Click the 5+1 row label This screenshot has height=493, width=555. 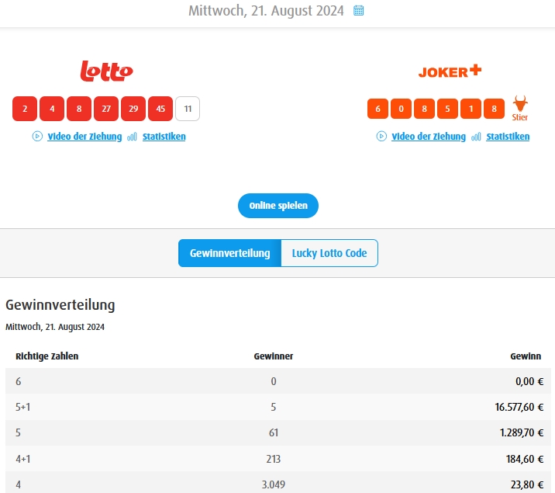tap(22, 407)
